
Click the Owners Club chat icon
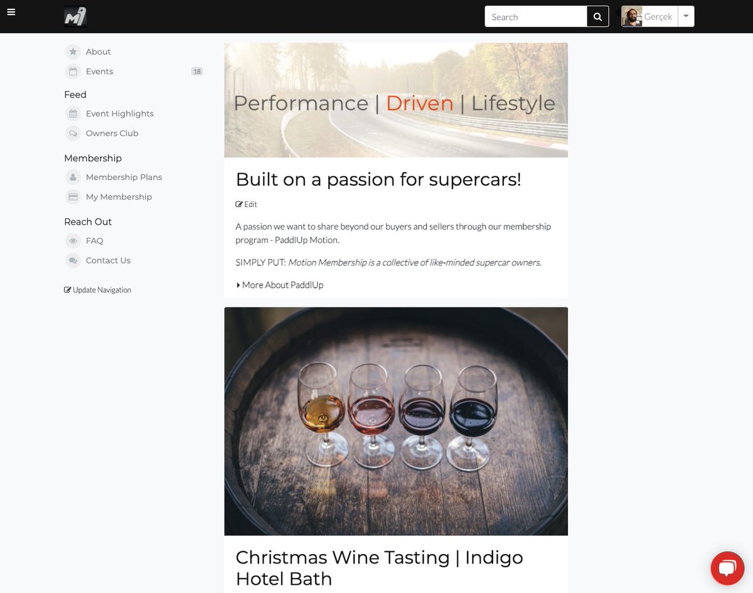click(x=73, y=133)
